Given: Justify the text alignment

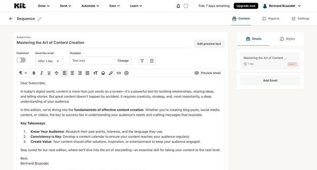Looking at the screenshot, I should [x=87, y=73].
